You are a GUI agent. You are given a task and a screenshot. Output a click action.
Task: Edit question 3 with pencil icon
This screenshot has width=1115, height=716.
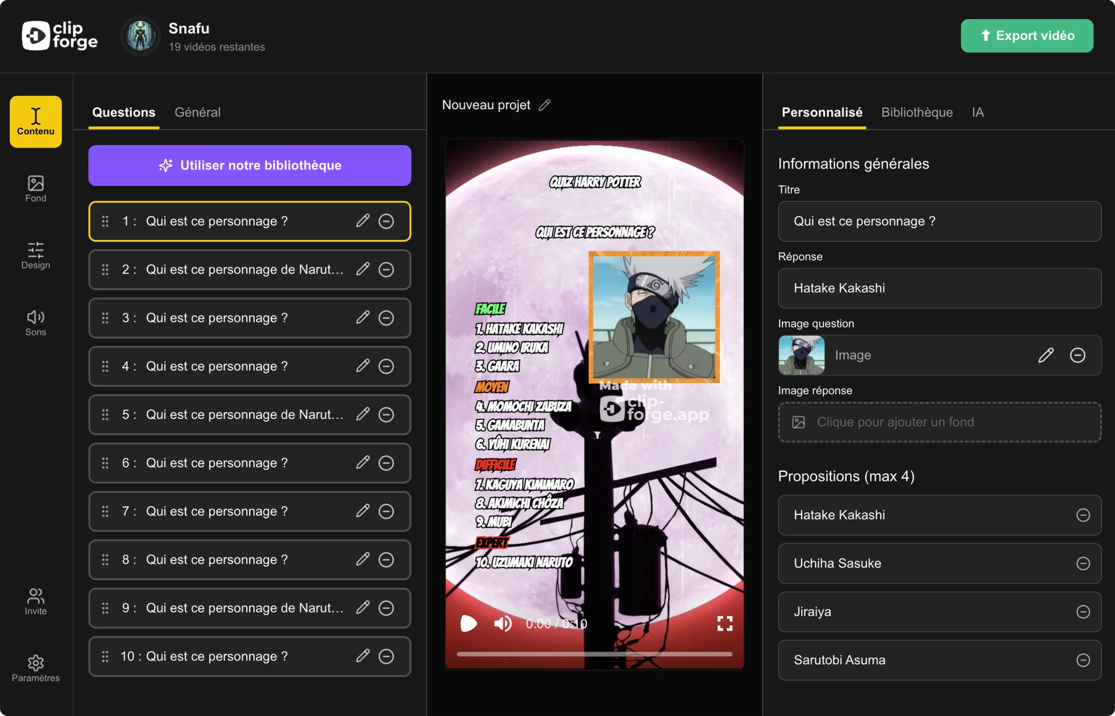(363, 318)
